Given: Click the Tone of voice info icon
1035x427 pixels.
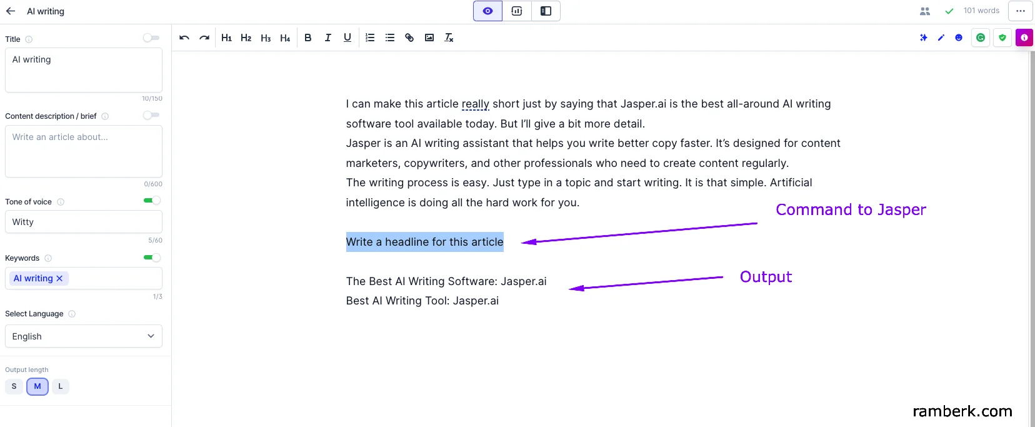Looking at the screenshot, I should [x=61, y=202].
